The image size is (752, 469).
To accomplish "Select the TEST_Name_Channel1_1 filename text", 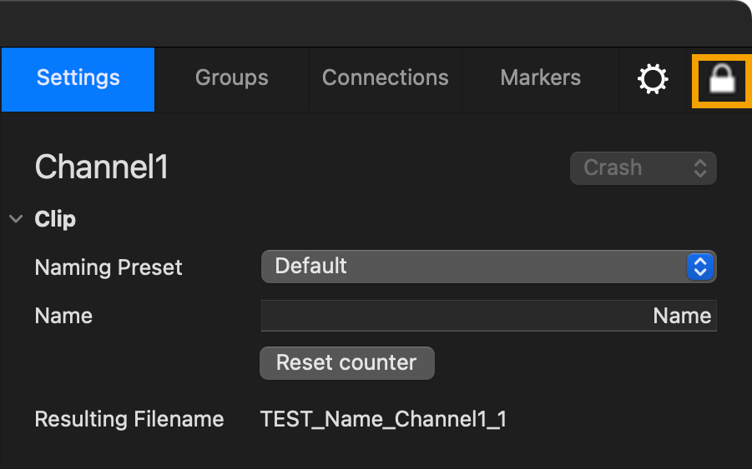I will (x=383, y=419).
